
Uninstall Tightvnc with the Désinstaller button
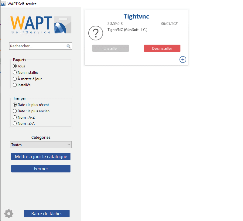pos(162,48)
